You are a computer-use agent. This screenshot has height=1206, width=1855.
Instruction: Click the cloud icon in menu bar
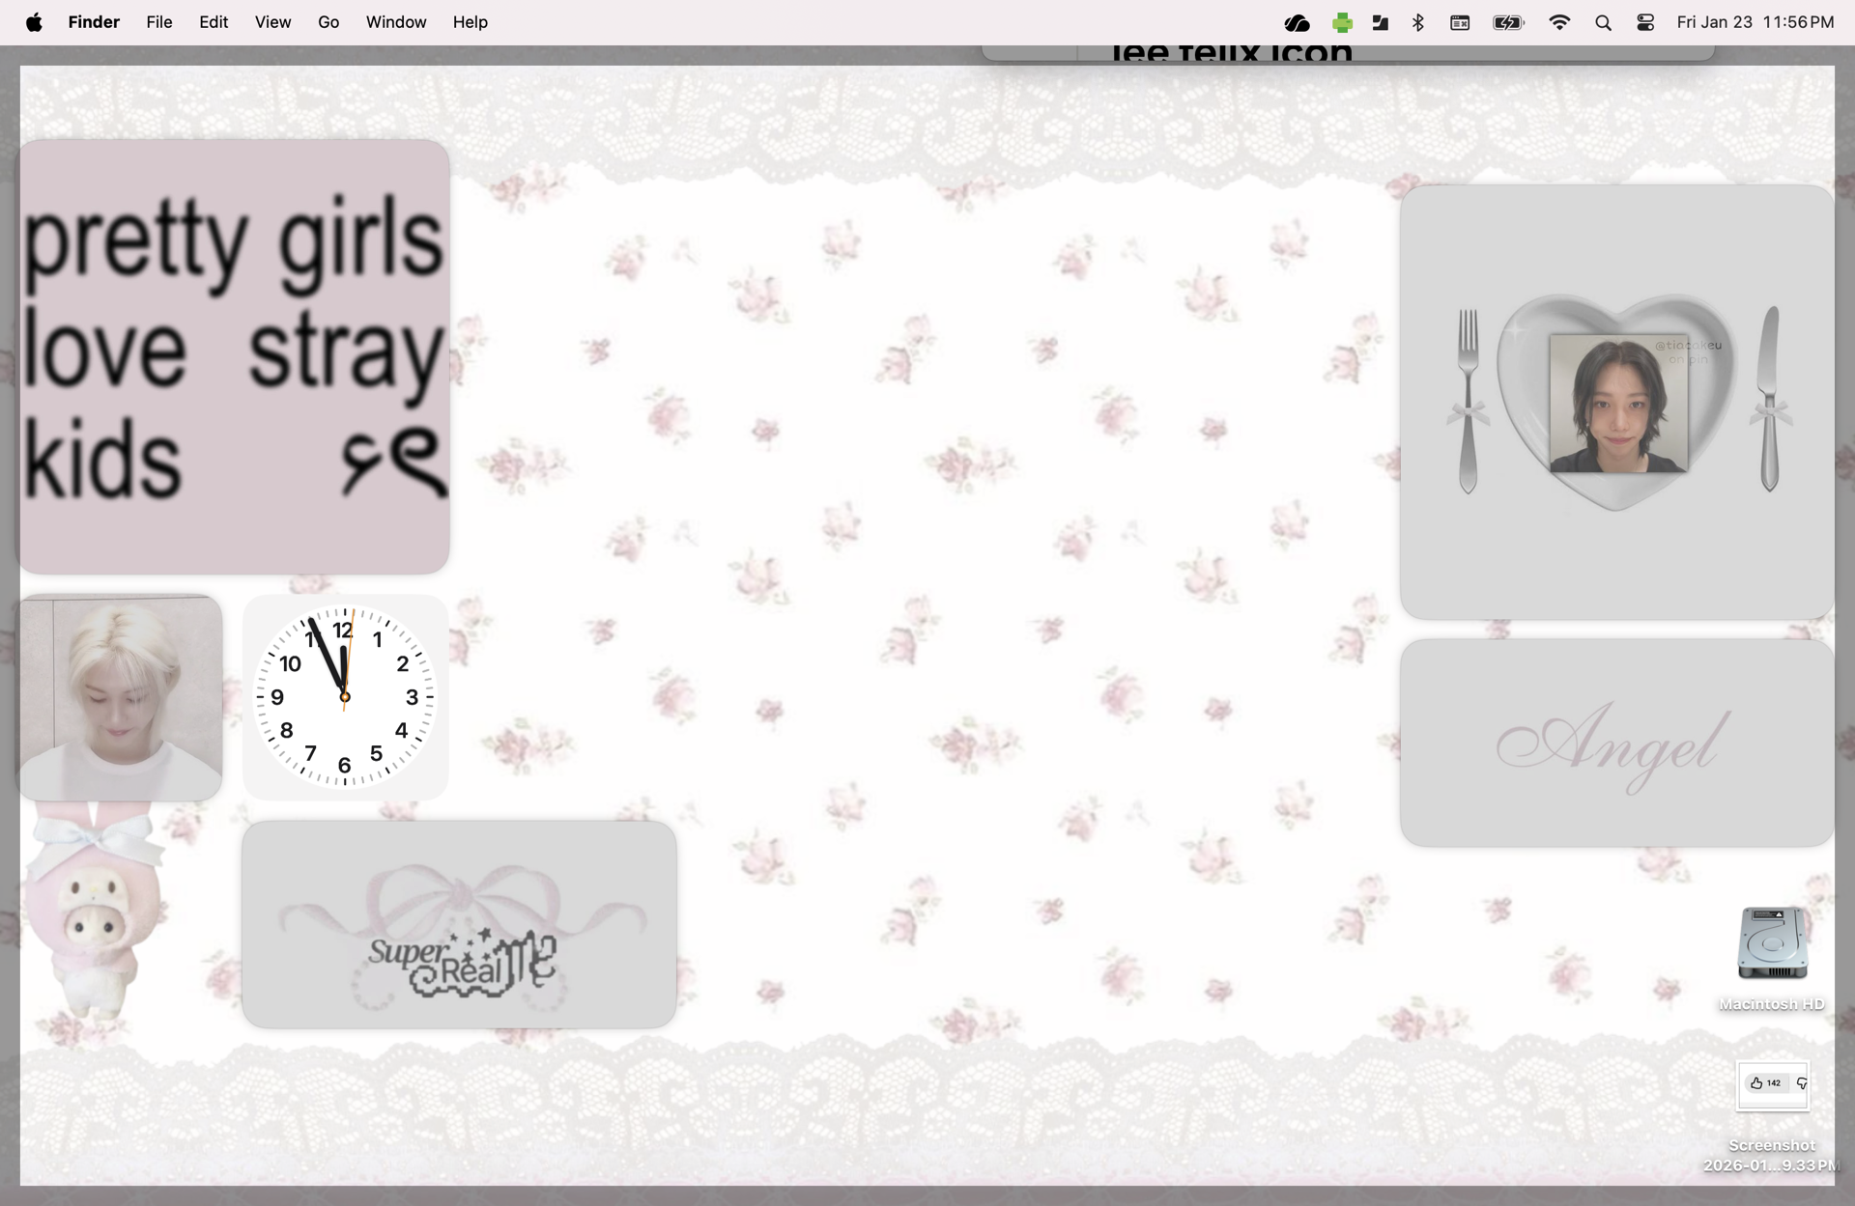(1297, 22)
